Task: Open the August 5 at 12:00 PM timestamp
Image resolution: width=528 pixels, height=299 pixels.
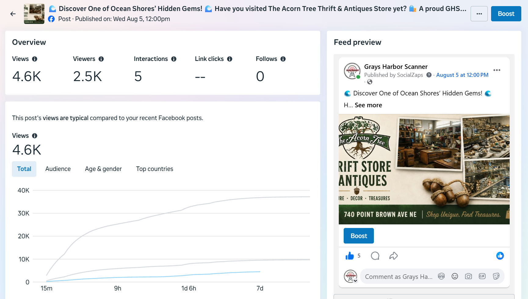Action: (x=462, y=75)
